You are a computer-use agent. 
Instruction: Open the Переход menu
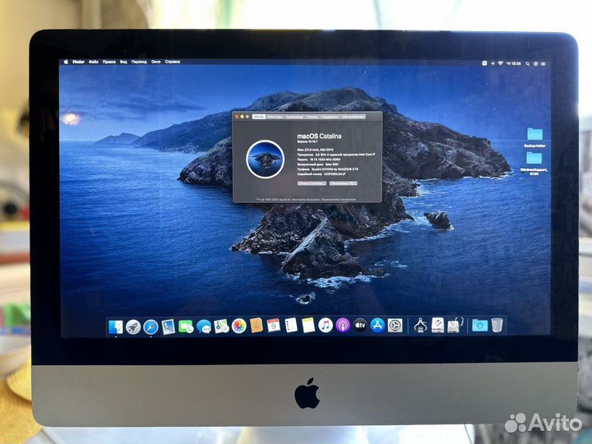coord(139,62)
